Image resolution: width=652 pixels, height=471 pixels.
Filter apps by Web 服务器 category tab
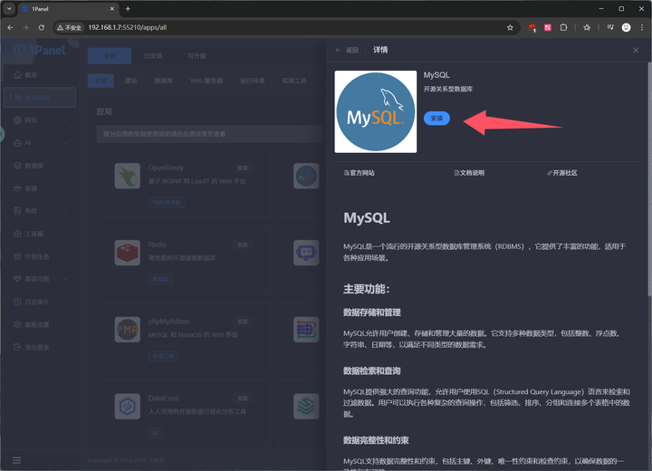(206, 81)
